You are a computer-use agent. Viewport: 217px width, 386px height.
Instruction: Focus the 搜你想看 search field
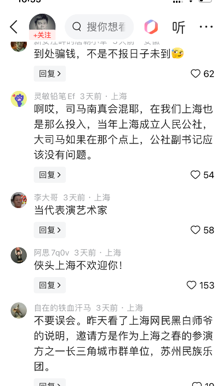[x=99, y=27]
